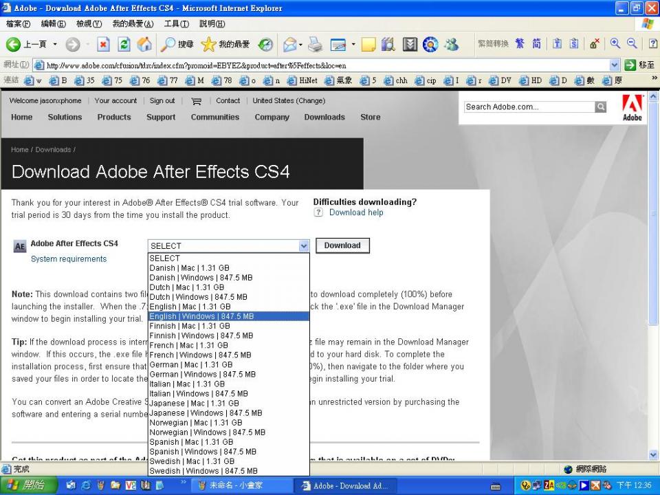Go to Support in Adobe navigation
660x495 pixels.
(x=161, y=117)
